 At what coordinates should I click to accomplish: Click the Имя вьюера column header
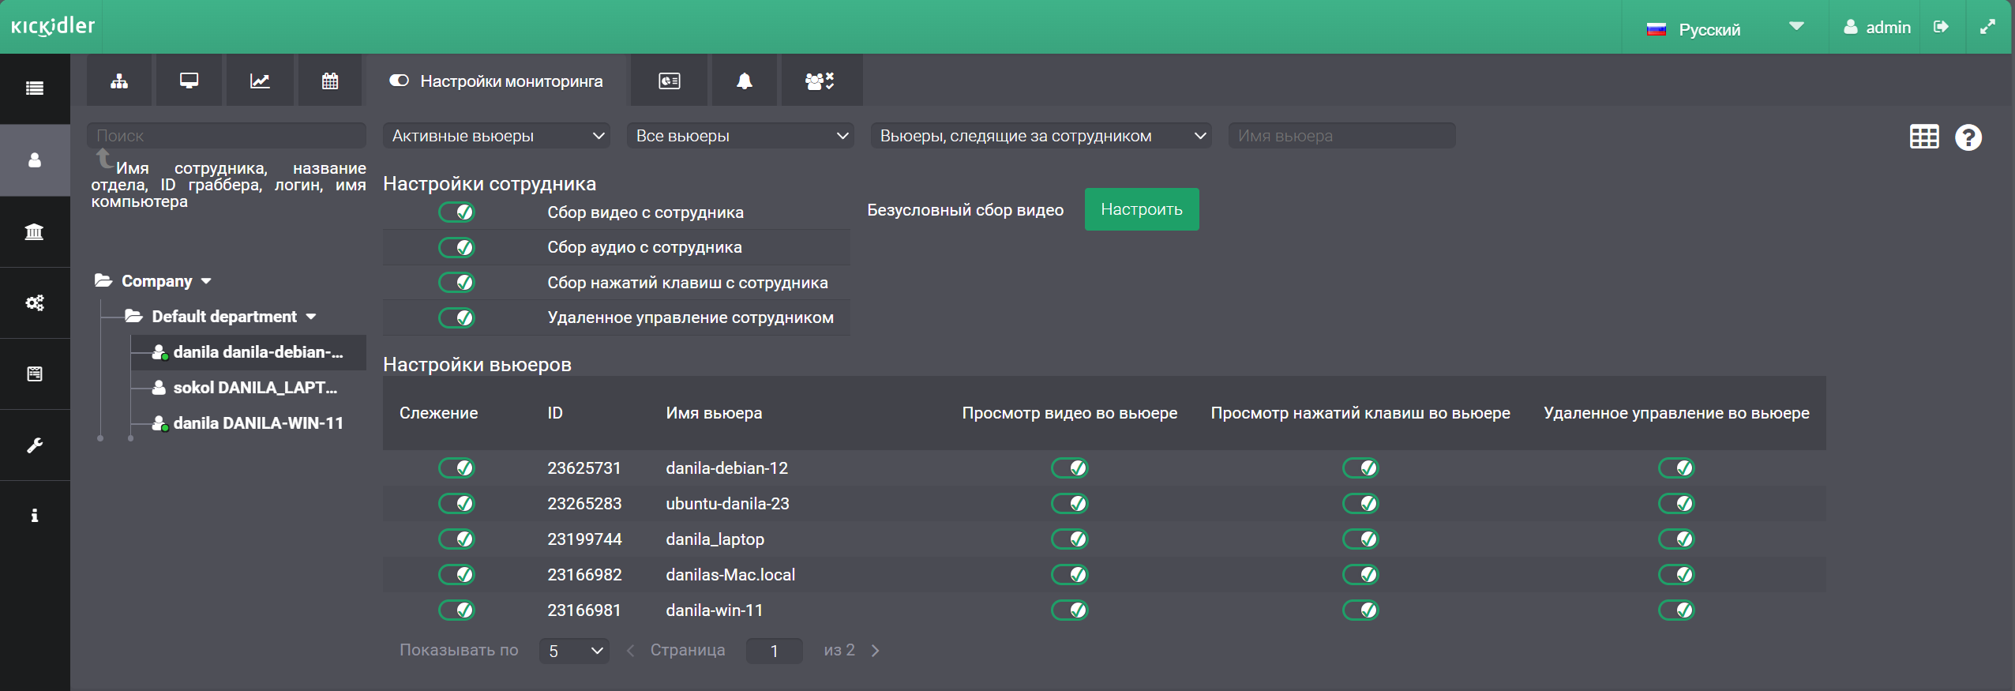tap(714, 413)
